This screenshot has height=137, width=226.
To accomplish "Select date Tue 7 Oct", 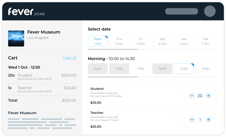I will point(206,41).
